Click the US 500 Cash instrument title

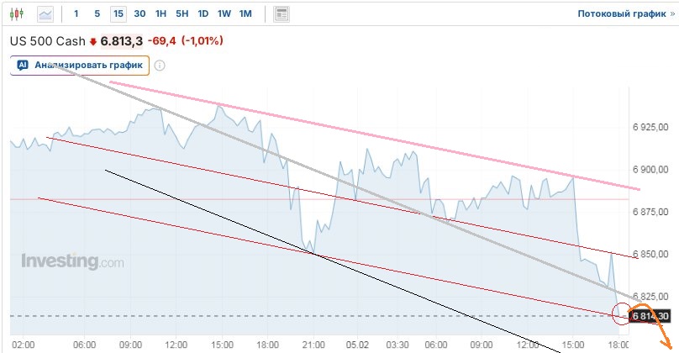tap(47, 40)
